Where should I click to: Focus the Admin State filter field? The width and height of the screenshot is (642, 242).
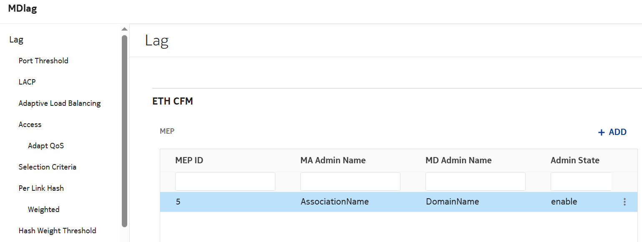pyautogui.click(x=581, y=182)
